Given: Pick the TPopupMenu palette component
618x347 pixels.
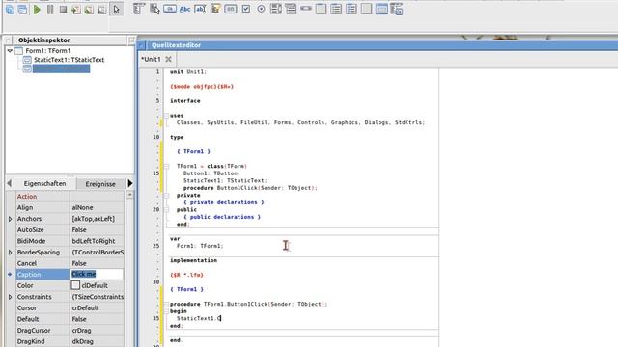Looking at the screenshot, I should click(x=154, y=9).
